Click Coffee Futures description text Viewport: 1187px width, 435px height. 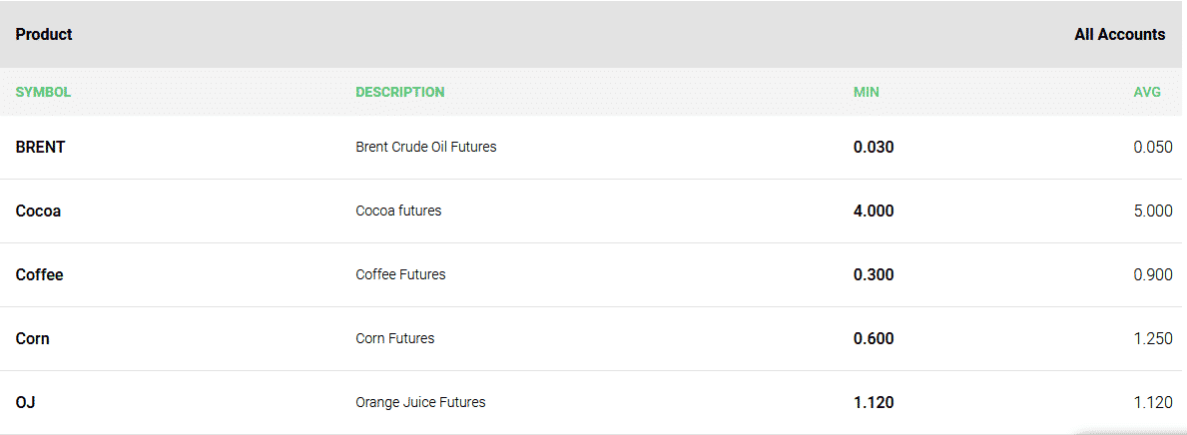[x=400, y=274]
